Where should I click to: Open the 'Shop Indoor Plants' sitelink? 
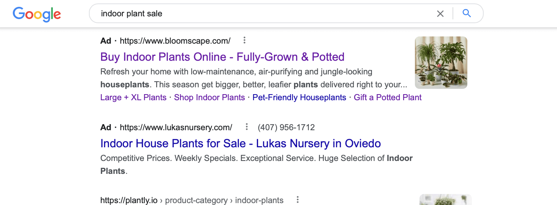pyautogui.click(x=209, y=98)
